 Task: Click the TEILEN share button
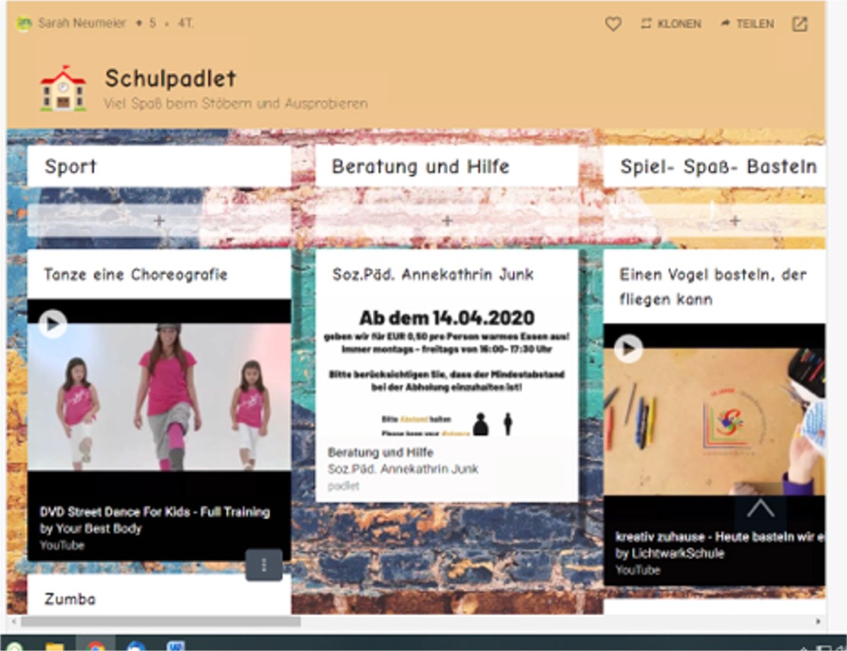click(747, 24)
